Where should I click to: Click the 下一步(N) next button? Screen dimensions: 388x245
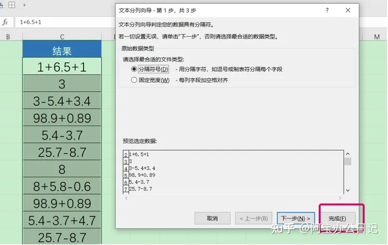[296, 219]
